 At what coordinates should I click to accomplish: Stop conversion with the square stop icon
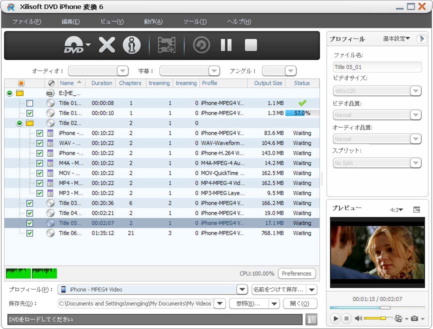coord(250,45)
